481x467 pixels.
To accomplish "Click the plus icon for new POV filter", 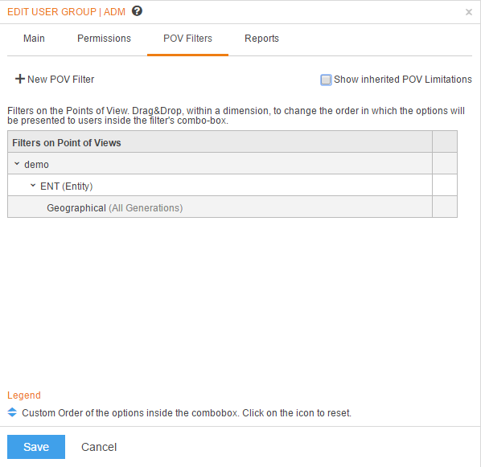I will 20,79.
